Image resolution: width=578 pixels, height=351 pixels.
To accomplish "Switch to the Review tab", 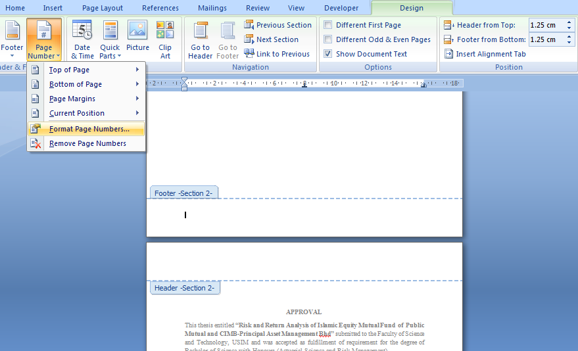I will (258, 8).
